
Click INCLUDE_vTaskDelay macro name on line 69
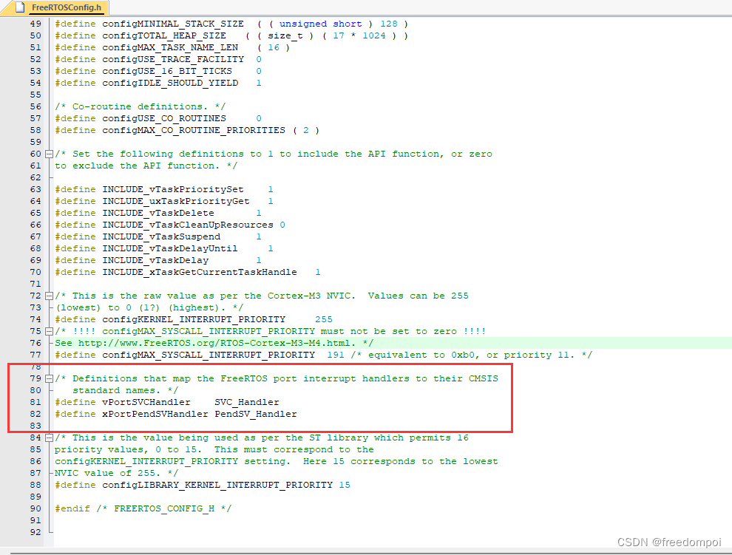155,260
